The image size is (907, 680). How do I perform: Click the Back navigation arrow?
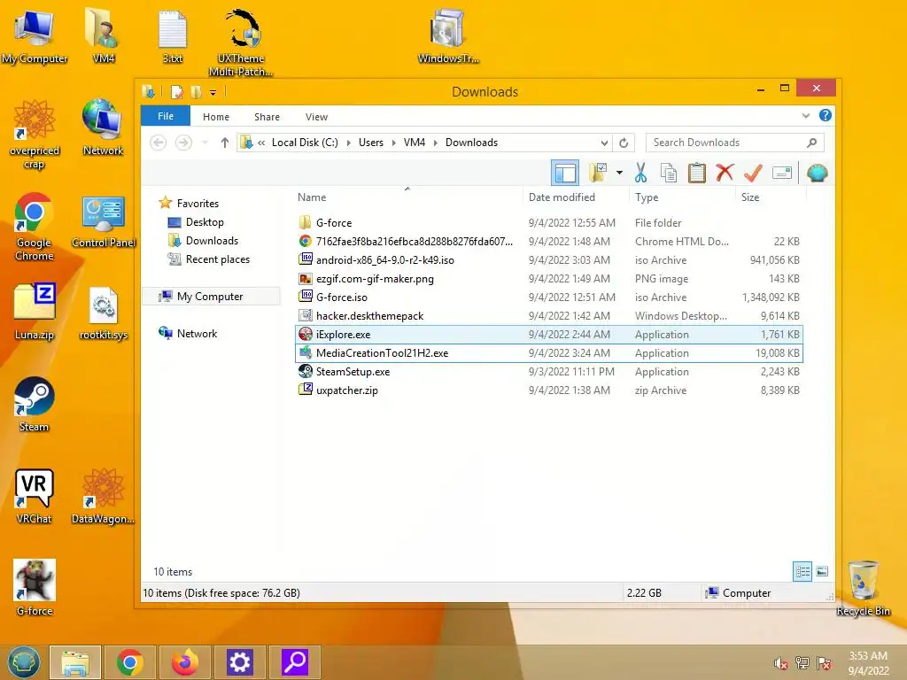pos(158,143)
